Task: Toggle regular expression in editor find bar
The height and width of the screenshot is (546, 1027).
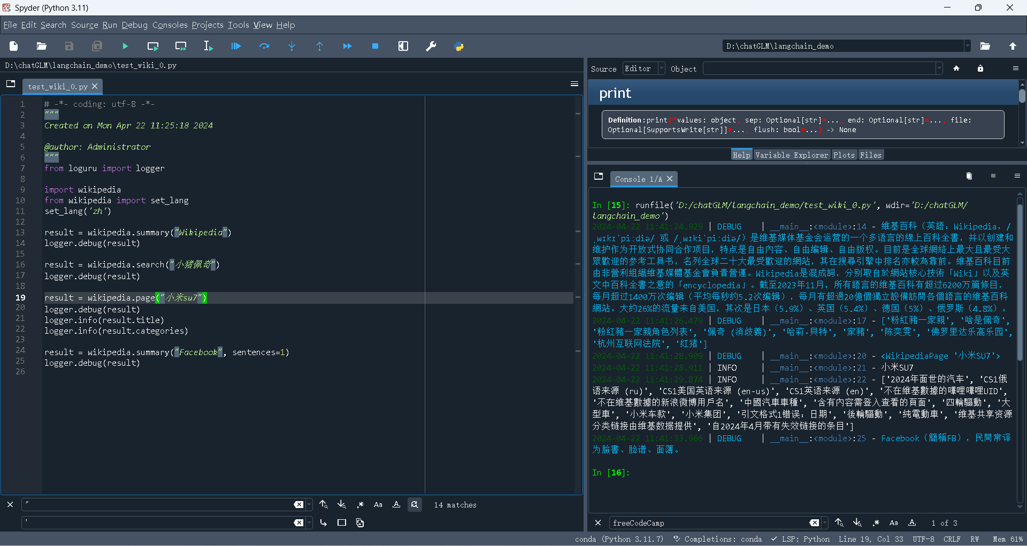Action: pos(361,505)
